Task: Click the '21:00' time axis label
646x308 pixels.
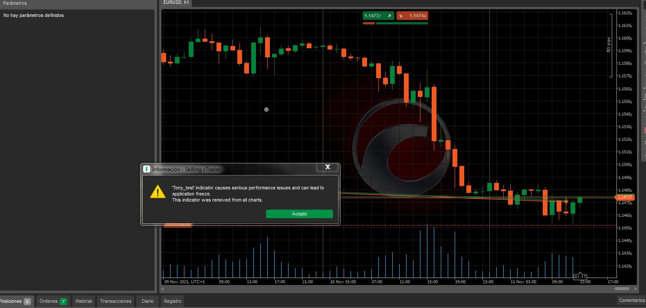Action: click(x=308, y=282)
